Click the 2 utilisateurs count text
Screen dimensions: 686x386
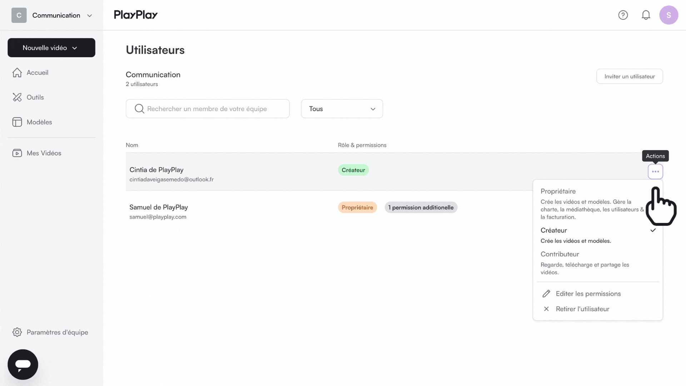pyautogui.click(x=142, y=84)
